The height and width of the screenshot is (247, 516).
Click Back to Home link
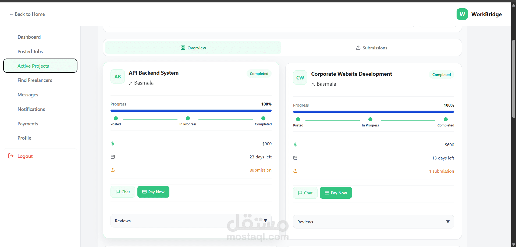point(27,14)
